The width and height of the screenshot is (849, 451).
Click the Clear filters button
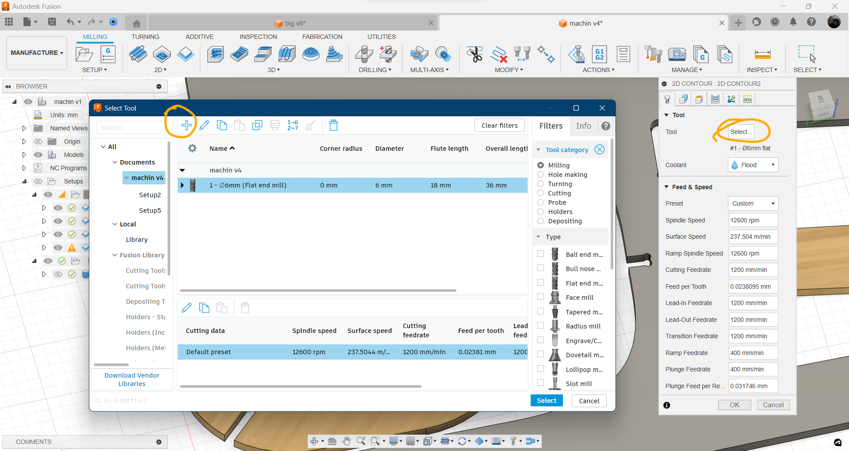(500, 126)
